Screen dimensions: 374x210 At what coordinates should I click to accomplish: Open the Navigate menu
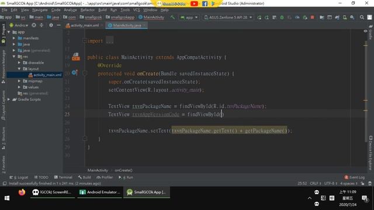tap(40, 10)
